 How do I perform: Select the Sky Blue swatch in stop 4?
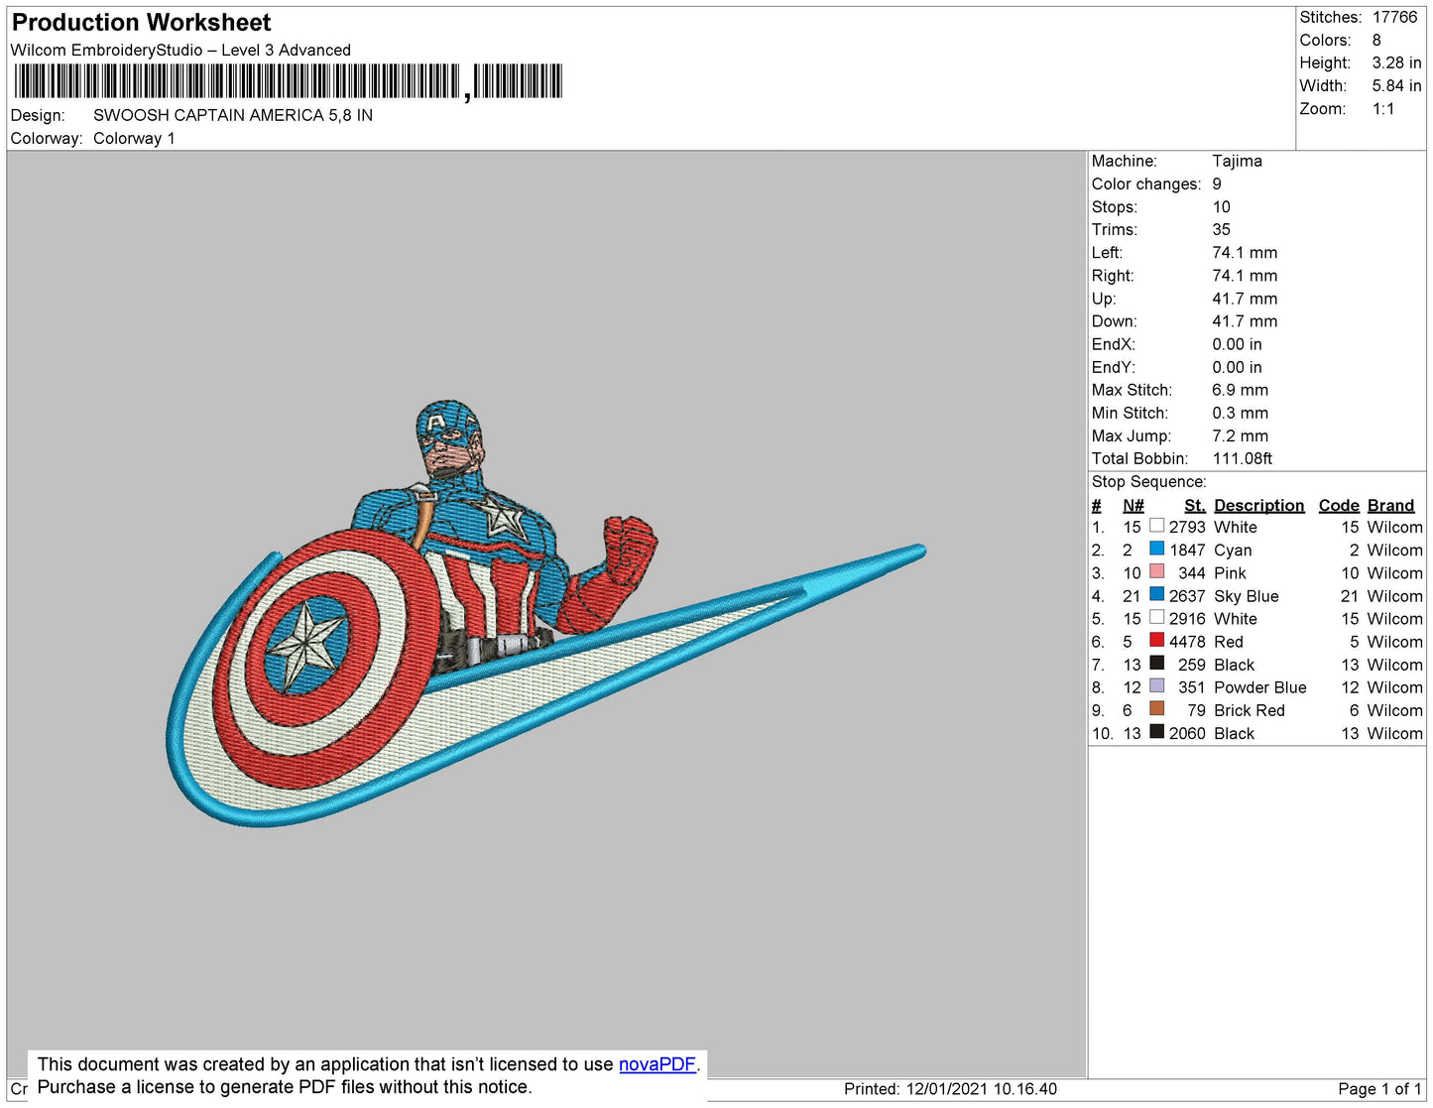(1156, 594)
